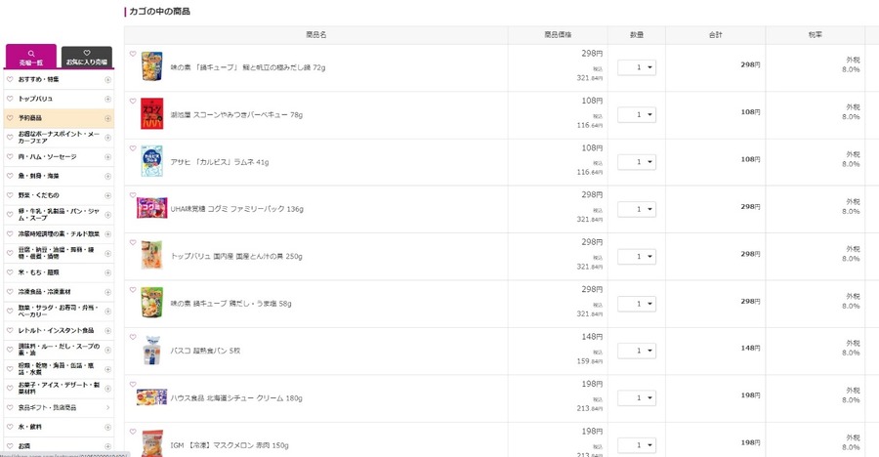Open quantity dropdown for 鍋キューブ 極みだし鍋
879x457 pixels.
pyautogui.click(x=637, y=67)
